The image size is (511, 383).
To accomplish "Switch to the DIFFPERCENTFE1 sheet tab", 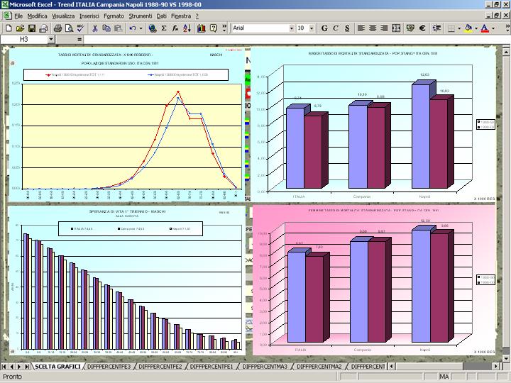I will coord(211,367).
